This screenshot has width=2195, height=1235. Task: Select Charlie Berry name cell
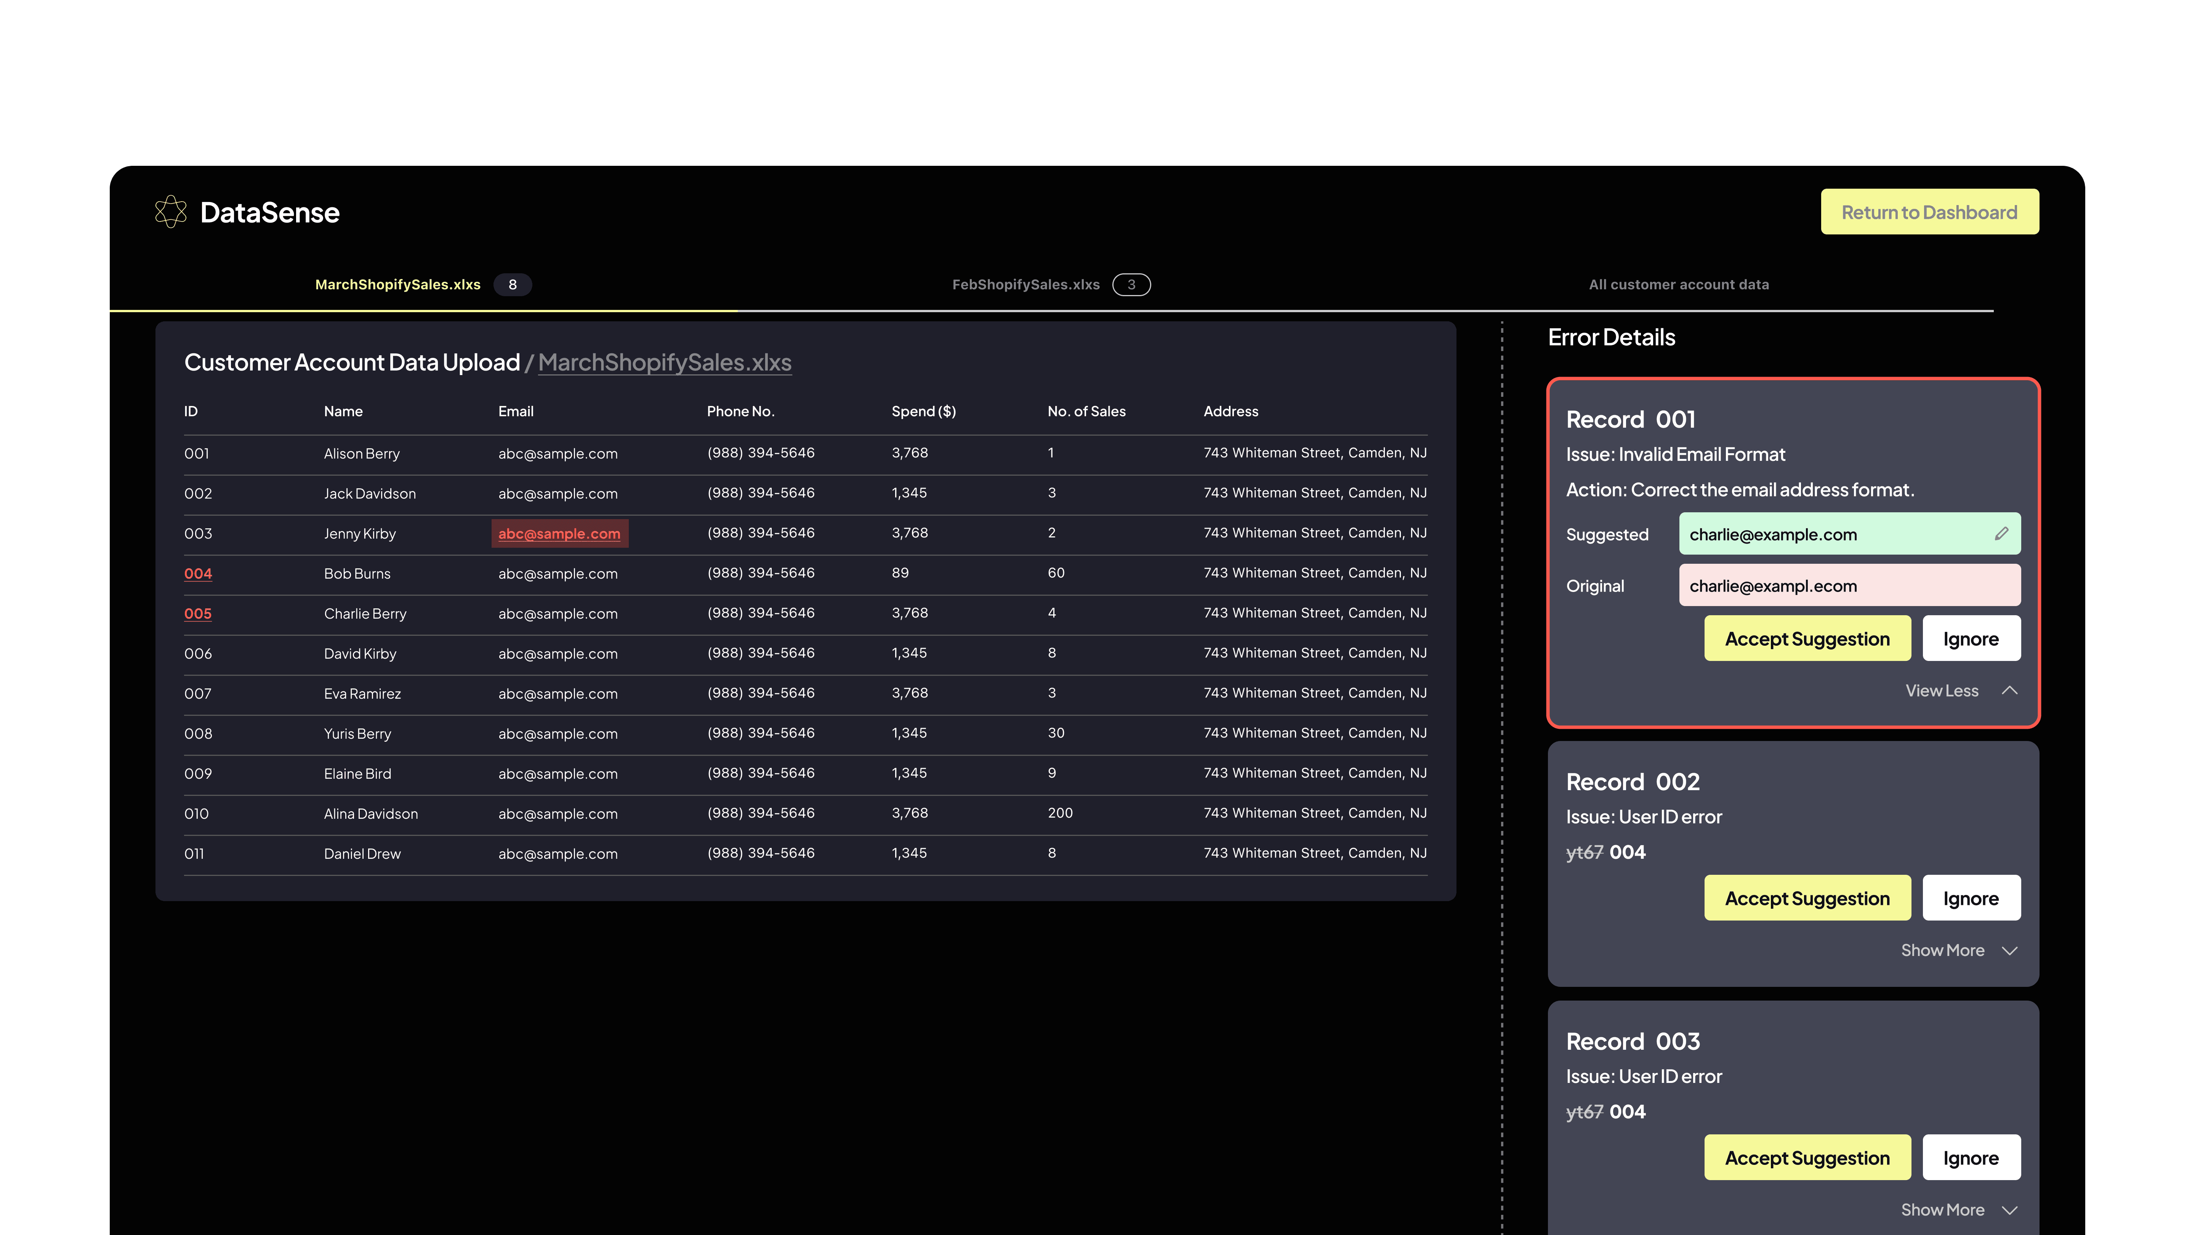(365, 614)
